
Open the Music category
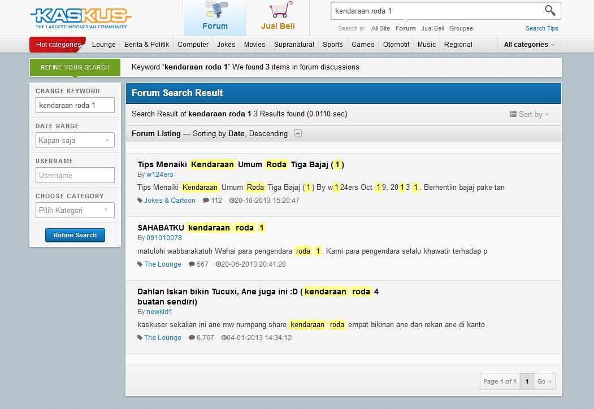pyautogui.click(x=427, y=45)
